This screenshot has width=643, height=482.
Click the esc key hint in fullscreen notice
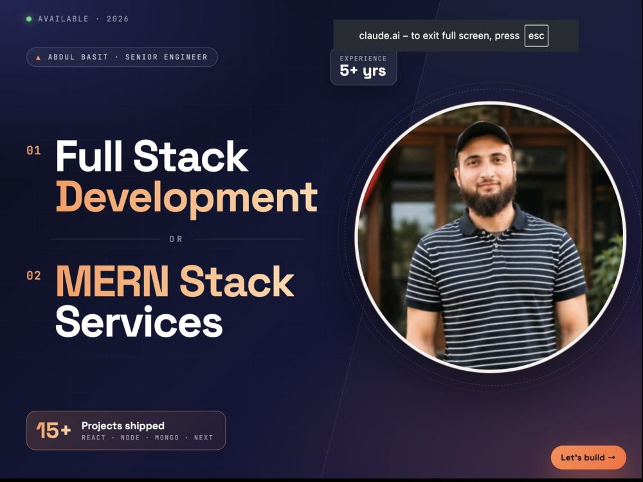pos(536,35)
